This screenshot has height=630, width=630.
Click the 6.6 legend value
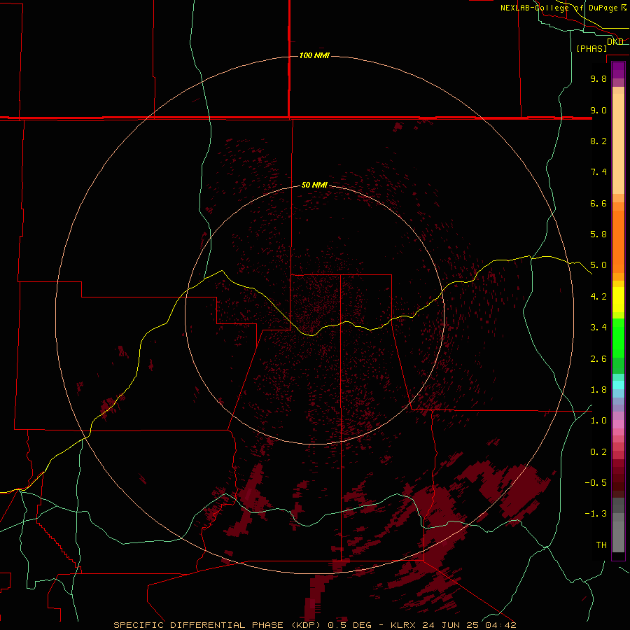pyautogui.click(x=598, y=203)
